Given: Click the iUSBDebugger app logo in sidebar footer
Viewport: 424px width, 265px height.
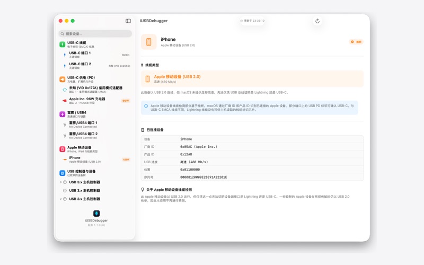Looking at the screenshot, I should (x=96, y=214).
